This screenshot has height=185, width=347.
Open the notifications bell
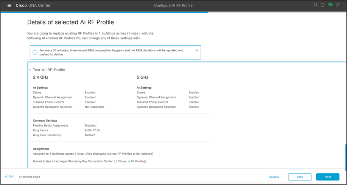click(338, 5)
